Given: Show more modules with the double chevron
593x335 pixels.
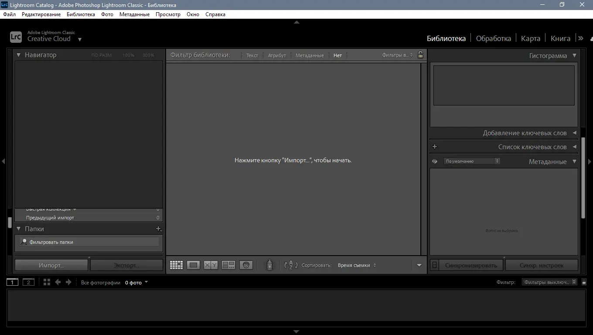Looking at the screenshot, I should point(581,38).
